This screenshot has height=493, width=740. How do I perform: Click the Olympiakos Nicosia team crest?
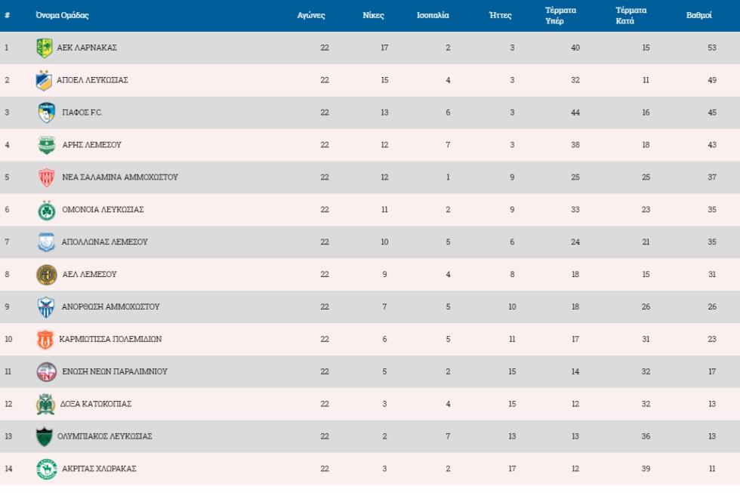point(45,436)
